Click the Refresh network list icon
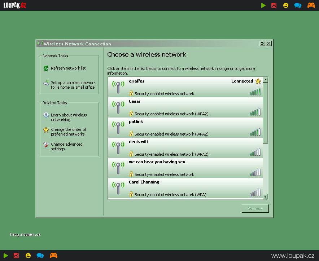This screenshot has width=319, height=261. coord(46,68)
